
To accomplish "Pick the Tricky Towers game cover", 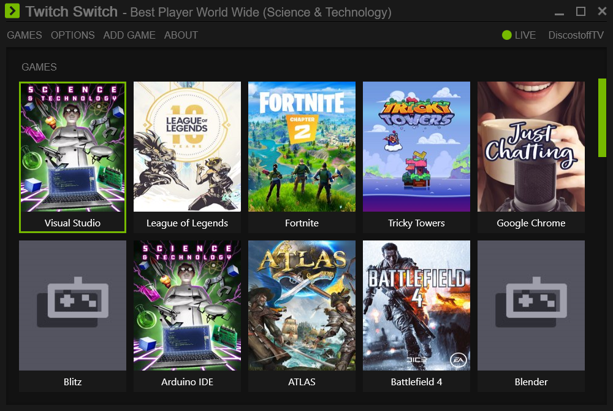I will point(416,147).
